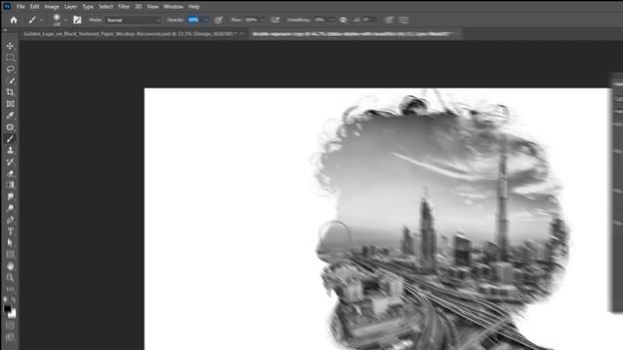
Task: Change the screen mode icon
Action: 11,337
